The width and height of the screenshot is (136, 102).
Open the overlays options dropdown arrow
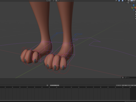(124, 1)
